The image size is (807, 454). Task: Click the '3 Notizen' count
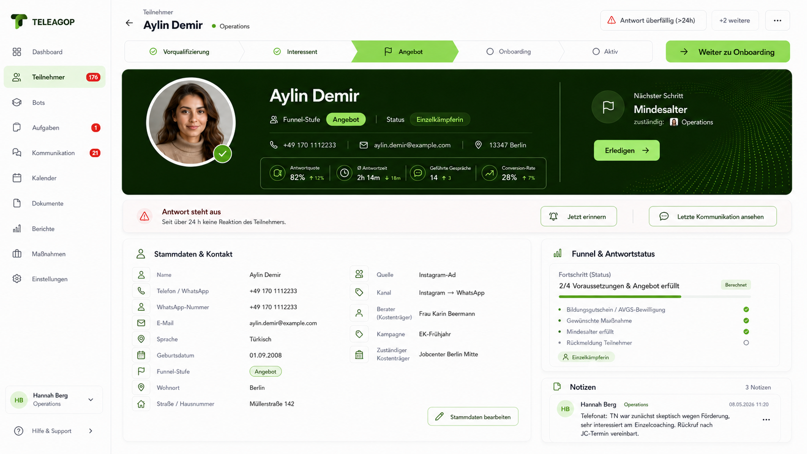coord(758,387)
